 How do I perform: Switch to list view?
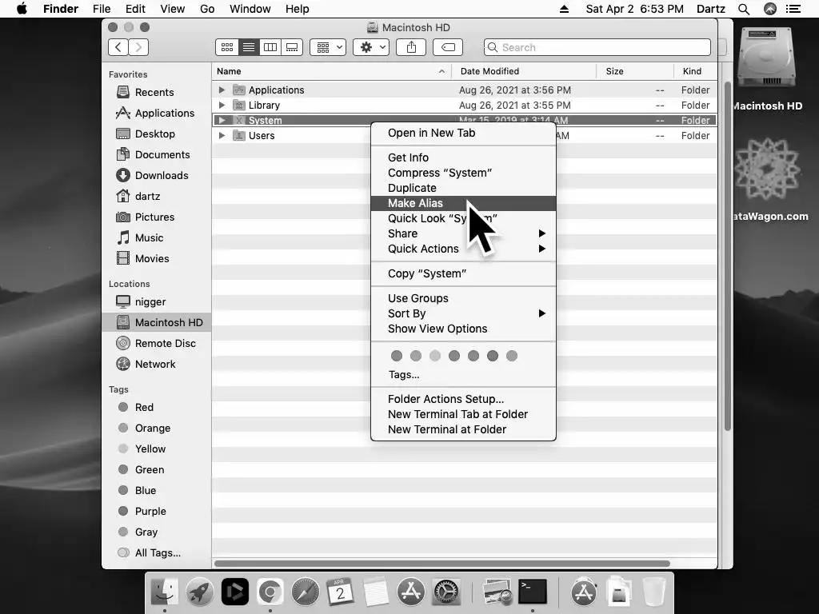pyautogui.click(x=249, y=47)
